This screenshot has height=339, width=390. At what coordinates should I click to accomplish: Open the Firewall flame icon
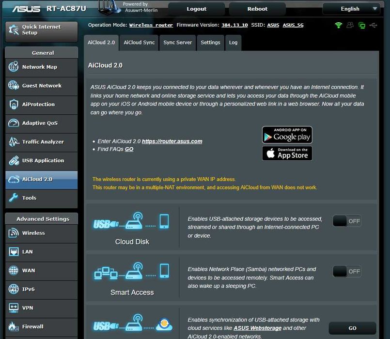(14, 326)
